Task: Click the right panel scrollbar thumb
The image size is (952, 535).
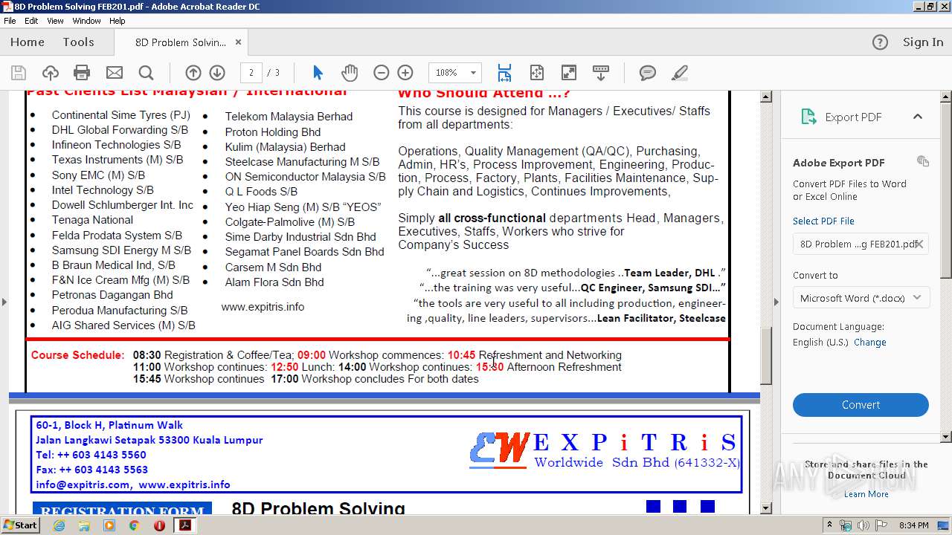Action: [x=946, y=189]
